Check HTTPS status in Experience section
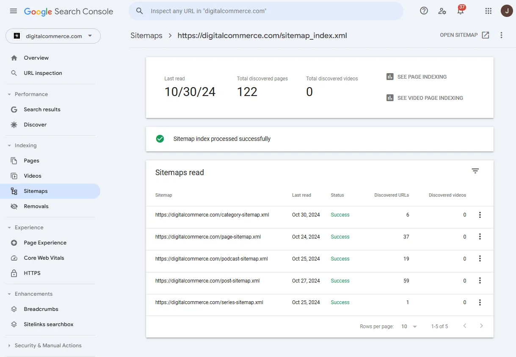516x357 pixels. [32, 273]
